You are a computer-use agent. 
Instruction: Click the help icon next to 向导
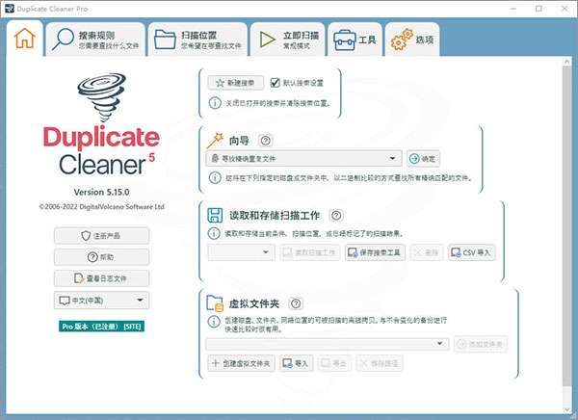266,141
